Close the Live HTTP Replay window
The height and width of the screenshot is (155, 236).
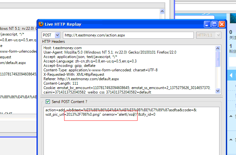click(x=222, y=24)
